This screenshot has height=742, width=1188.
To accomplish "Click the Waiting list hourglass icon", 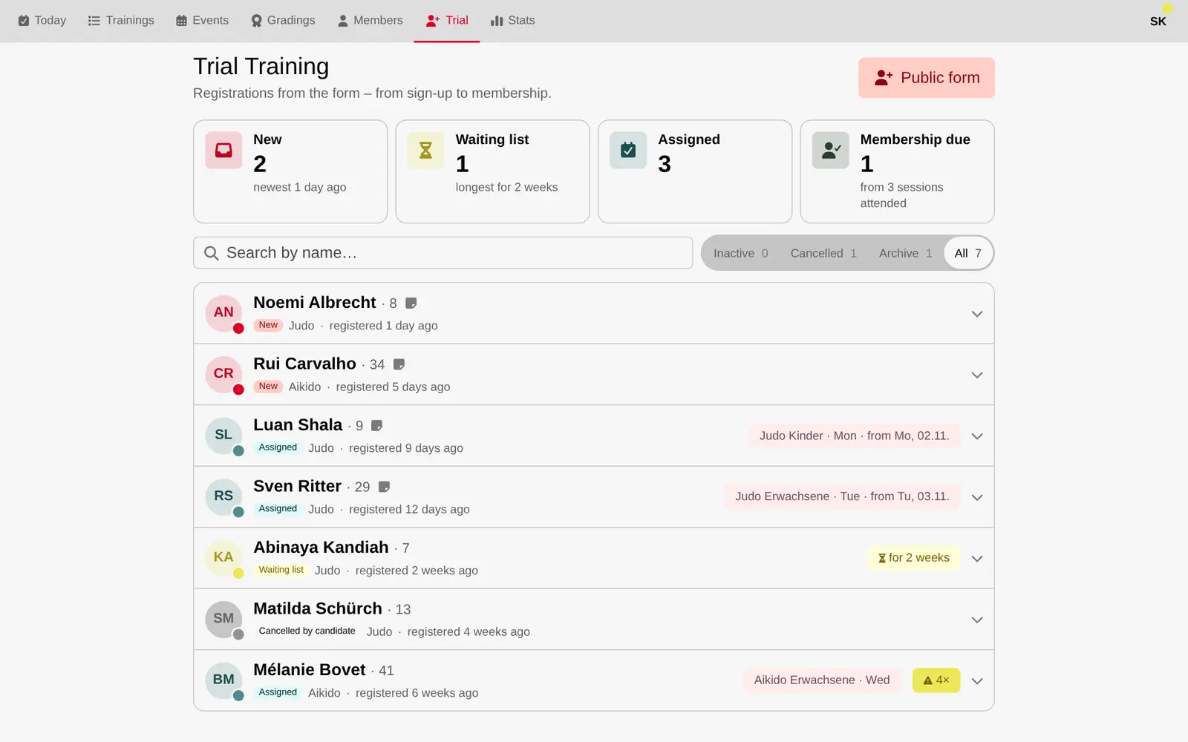I will (425, 151).
